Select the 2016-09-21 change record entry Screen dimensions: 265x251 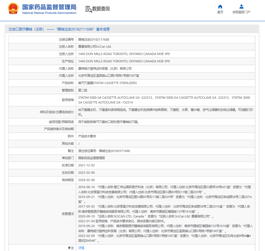165,199
